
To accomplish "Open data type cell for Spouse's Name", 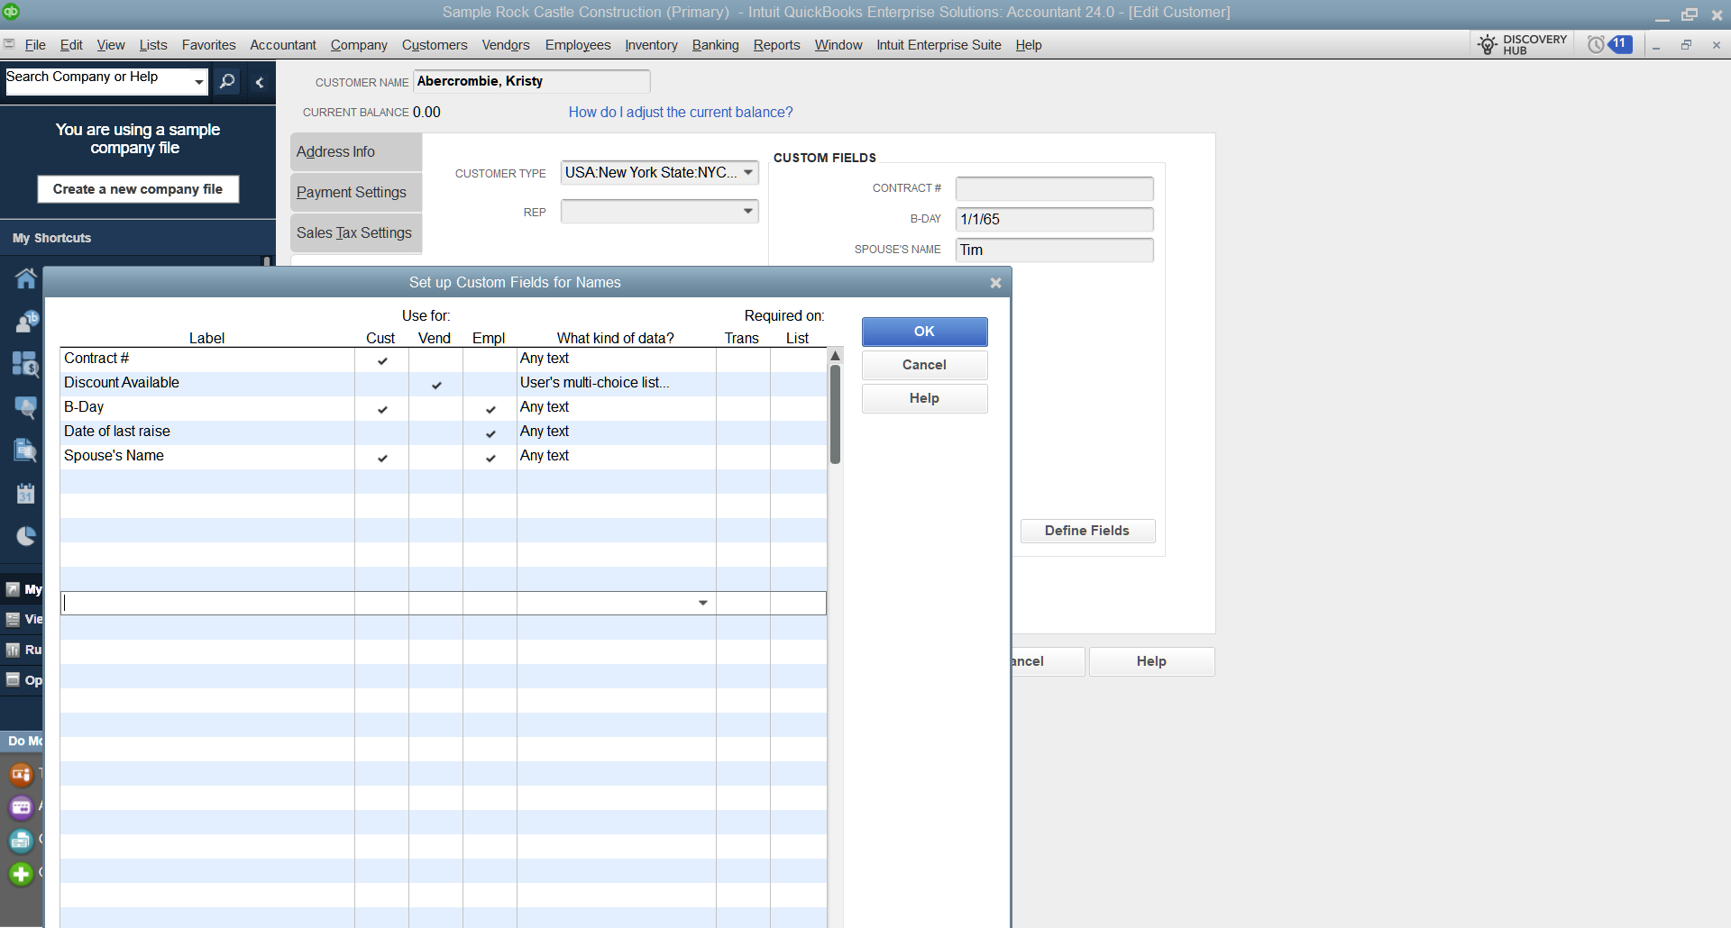I will tap(617, 457).
